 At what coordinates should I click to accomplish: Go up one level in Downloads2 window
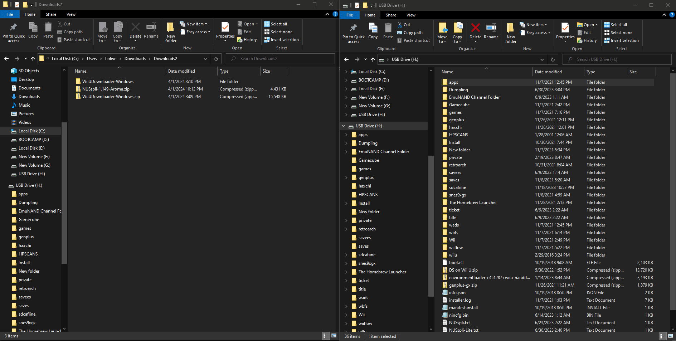click(33, 59)
